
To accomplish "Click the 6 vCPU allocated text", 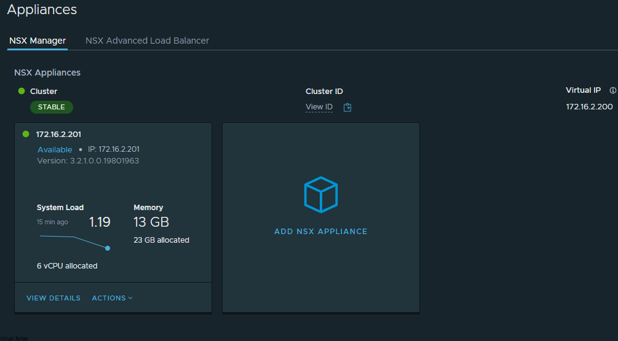I will 67,266.
